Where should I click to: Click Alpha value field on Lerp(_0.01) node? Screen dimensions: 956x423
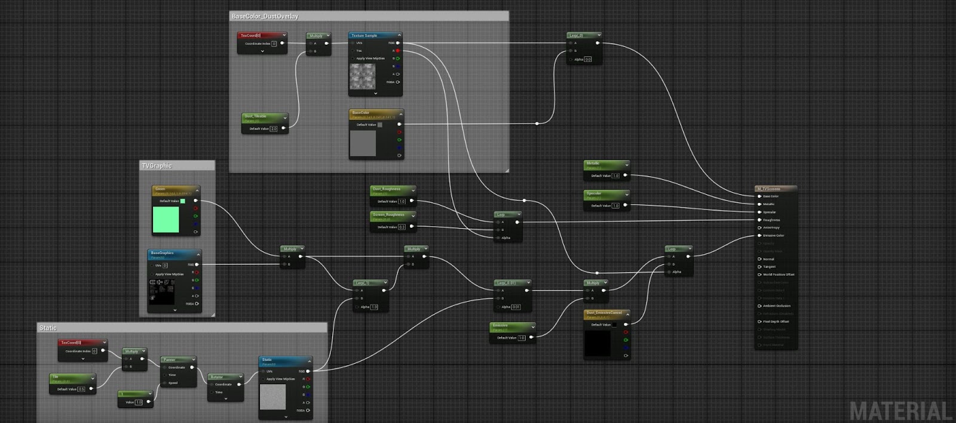coord(516,307)
